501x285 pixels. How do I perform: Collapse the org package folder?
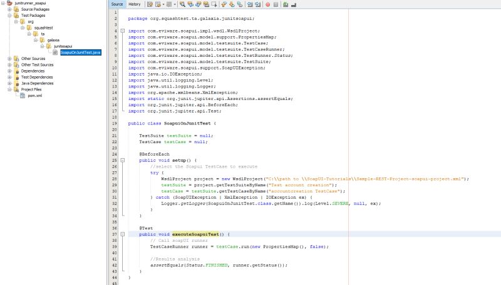(x=16, y=22)
